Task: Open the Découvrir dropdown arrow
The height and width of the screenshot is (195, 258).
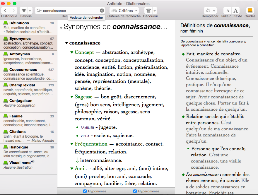Action: pyautogui.click(x=155, y=11)
